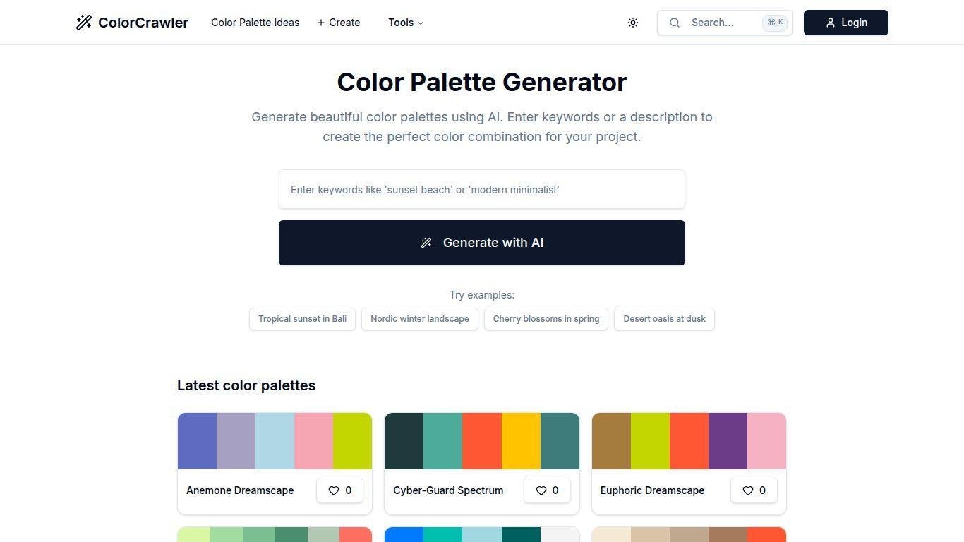Click the wand icon on Generate button

click(426, 243)
